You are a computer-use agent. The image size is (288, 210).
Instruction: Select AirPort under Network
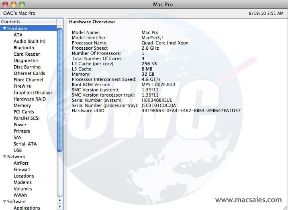coord(21,163)
